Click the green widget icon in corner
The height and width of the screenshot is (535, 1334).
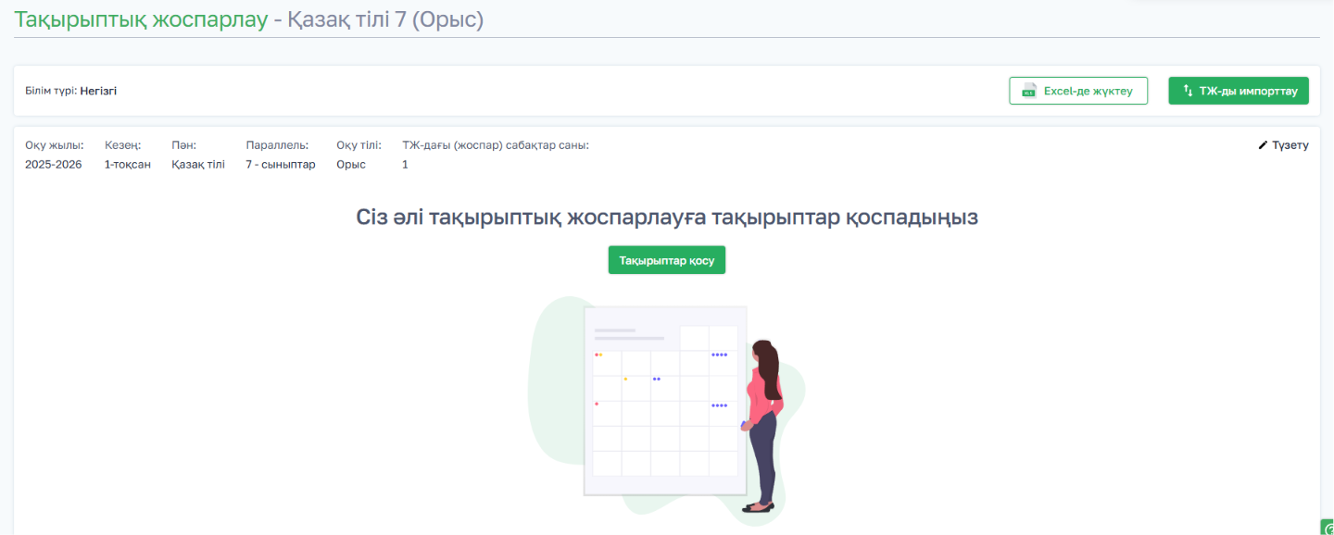(x=1327, y=528)
